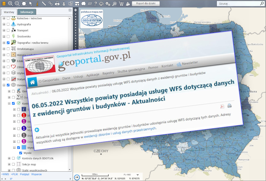Click the layer list scrollbar up arrow
266x181 pixels.
[70, 18]
